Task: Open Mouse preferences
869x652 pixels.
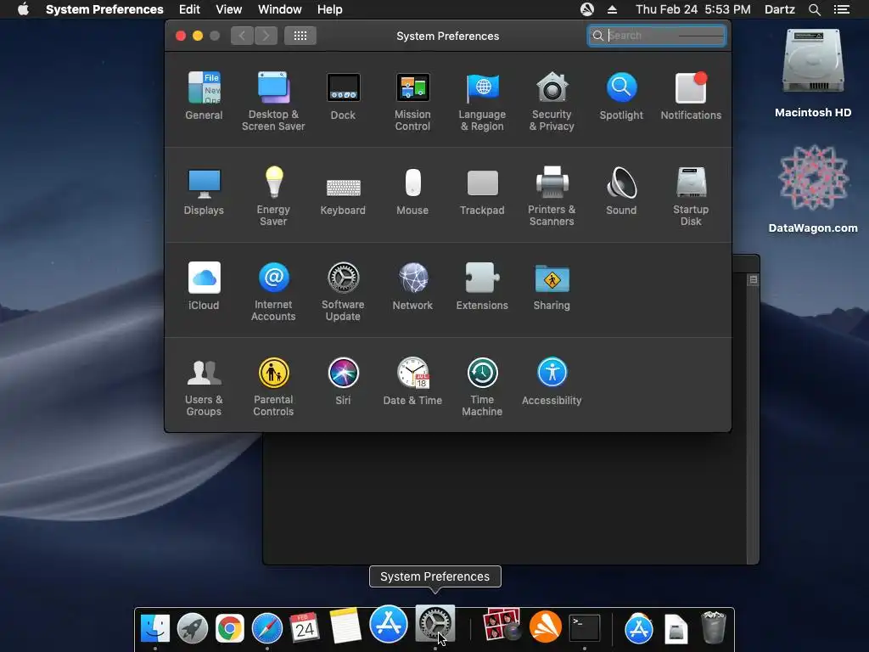Action: pyautogui.click(x=412, y=191)
